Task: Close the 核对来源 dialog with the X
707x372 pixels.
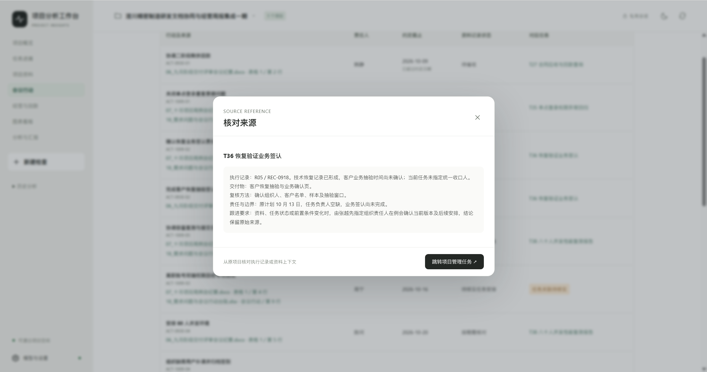Action: point(477,117)
